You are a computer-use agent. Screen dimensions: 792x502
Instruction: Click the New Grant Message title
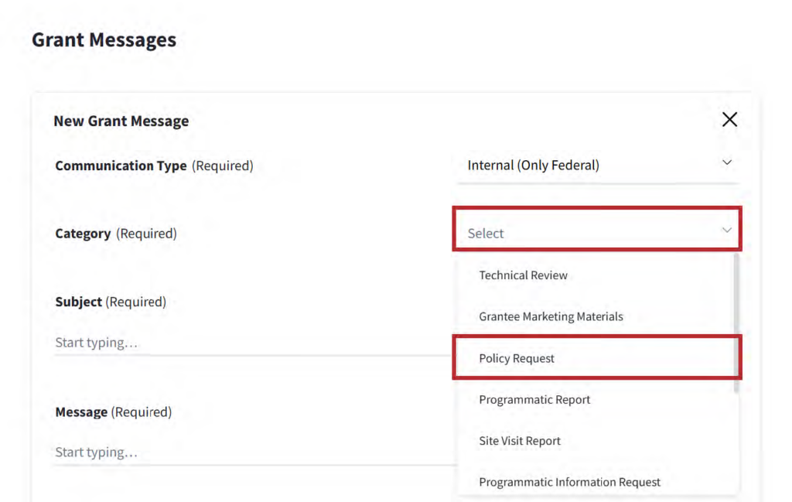click(121, 121)
